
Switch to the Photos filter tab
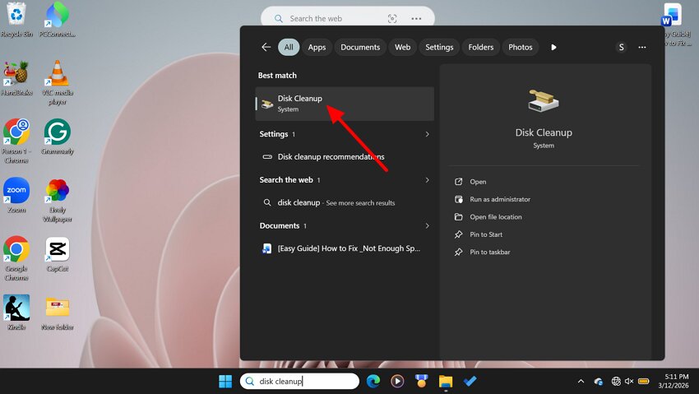(x=521, y=47)
